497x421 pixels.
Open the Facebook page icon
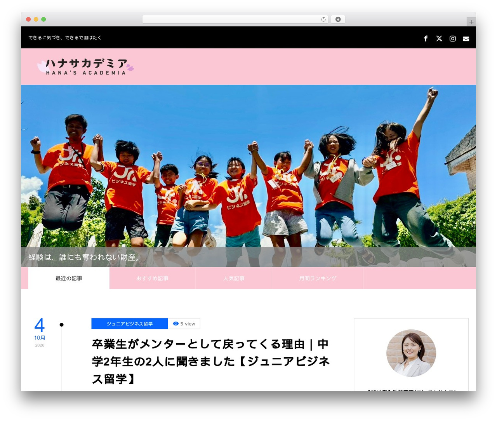coord(426,38)
